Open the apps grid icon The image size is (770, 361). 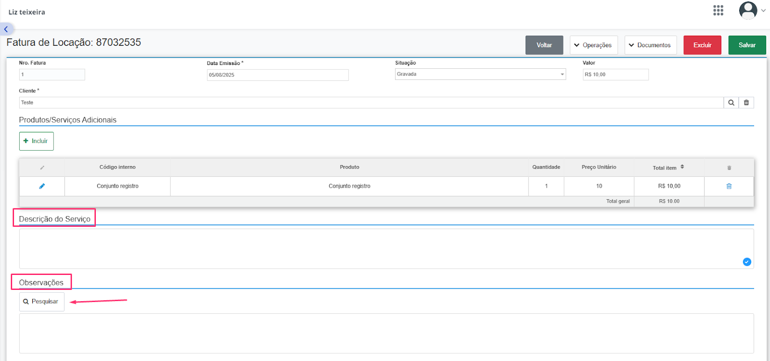pos(718,11)
